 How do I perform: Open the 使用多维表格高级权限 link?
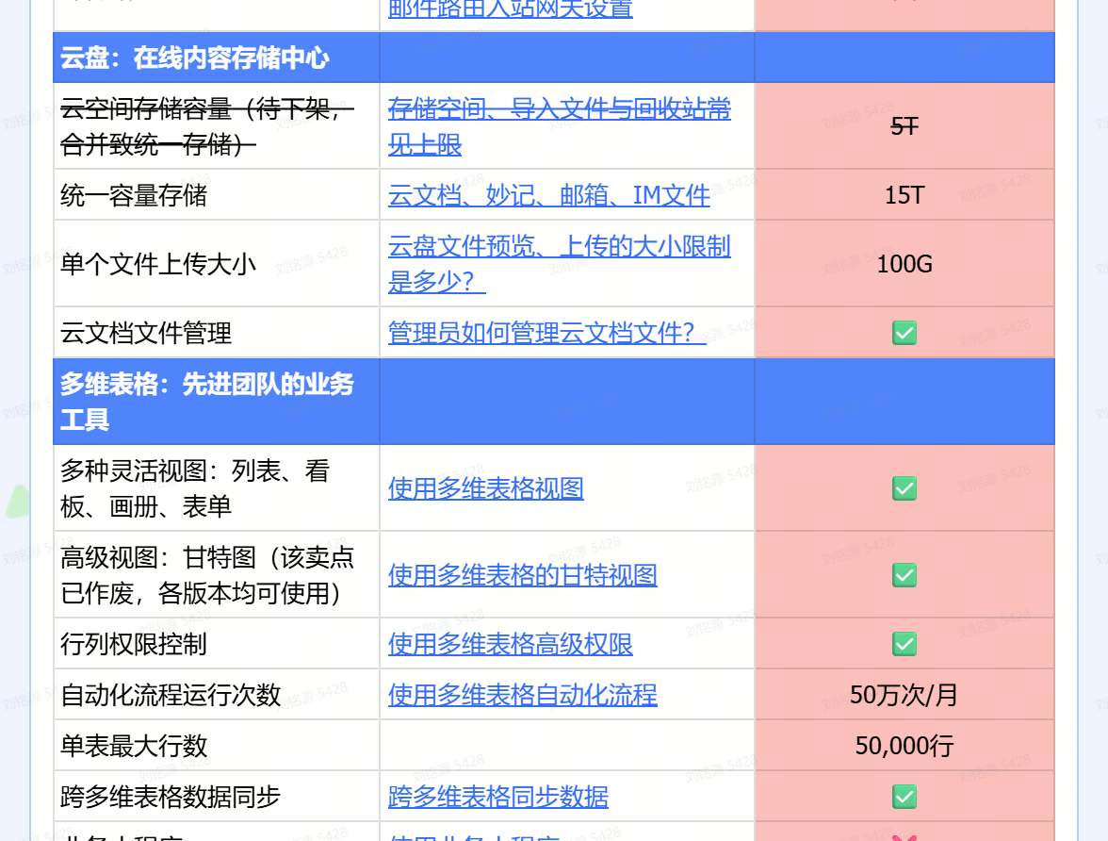point(511,644)
